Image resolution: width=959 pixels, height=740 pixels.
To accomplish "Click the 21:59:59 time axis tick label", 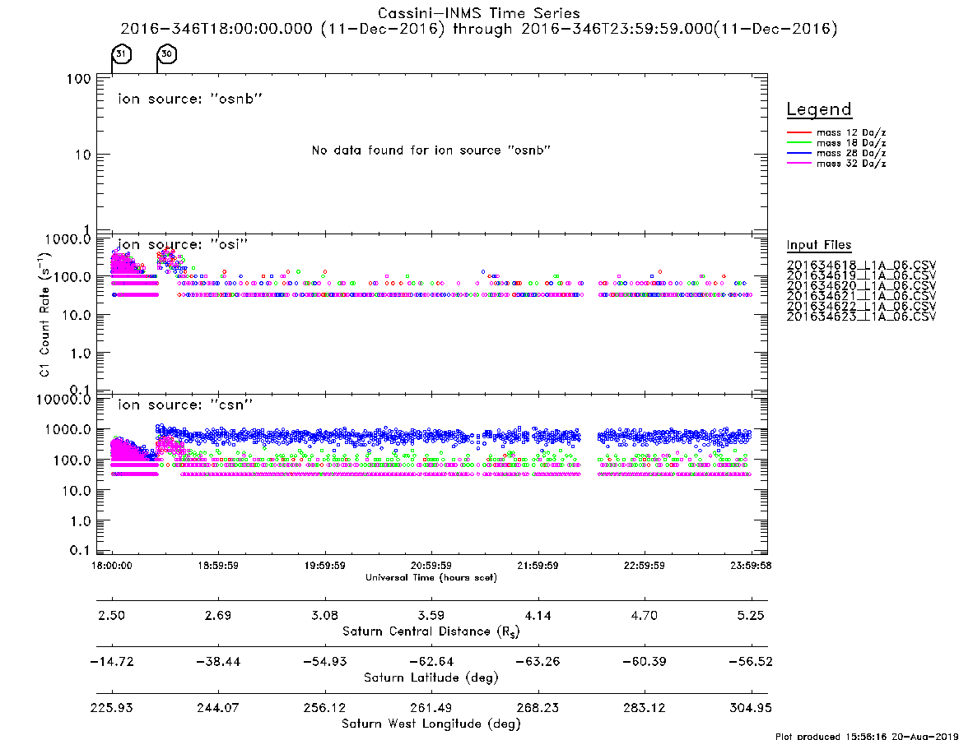I will (x=538, y=566).
